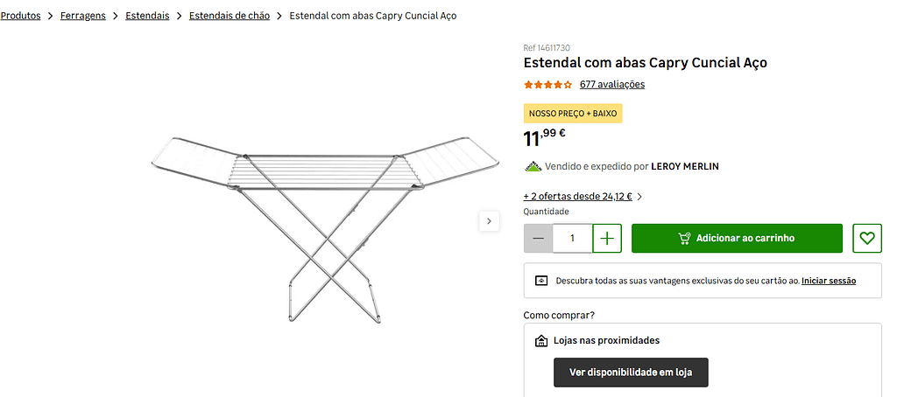Expand the offers chevron after 24,12 €
This screenshot has width=897, height=397.
coord(639,197)
